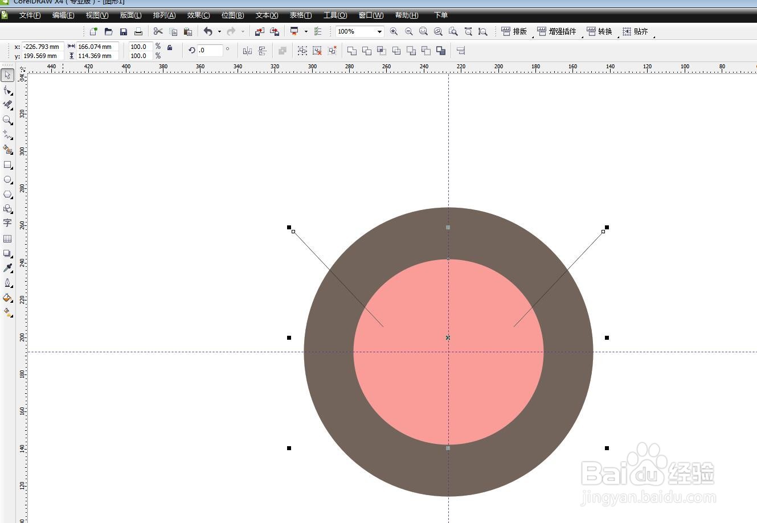Trim the selected objects

pos(367,51)
